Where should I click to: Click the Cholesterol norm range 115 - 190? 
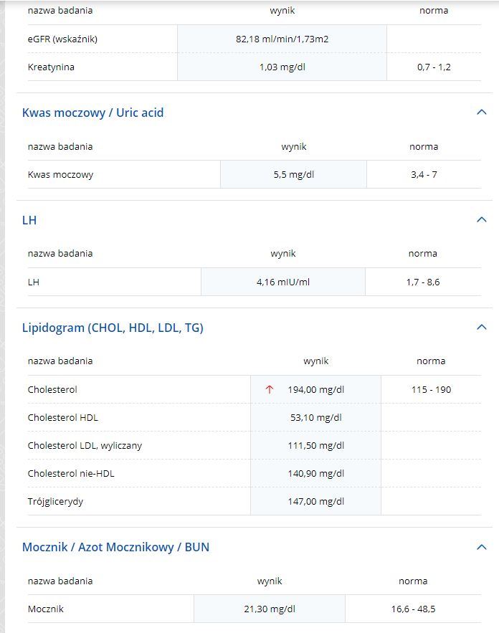point(431,389)
